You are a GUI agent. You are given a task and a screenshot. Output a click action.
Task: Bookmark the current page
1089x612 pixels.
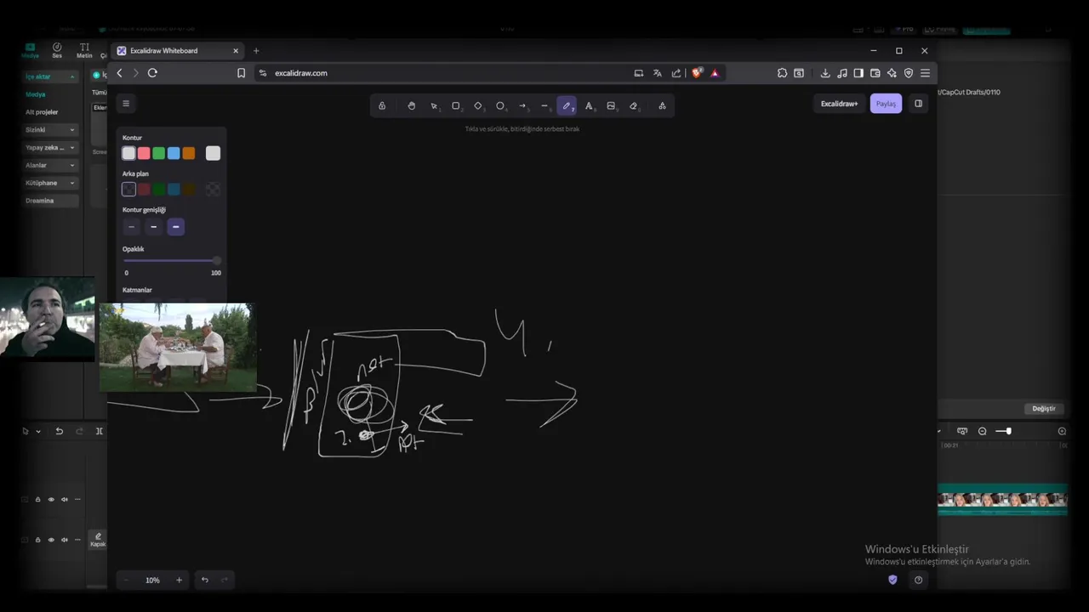tap(241, 73)
